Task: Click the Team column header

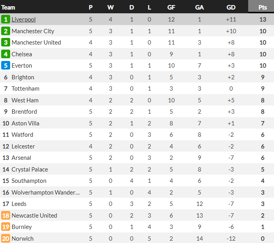Action: coord(8,7)
